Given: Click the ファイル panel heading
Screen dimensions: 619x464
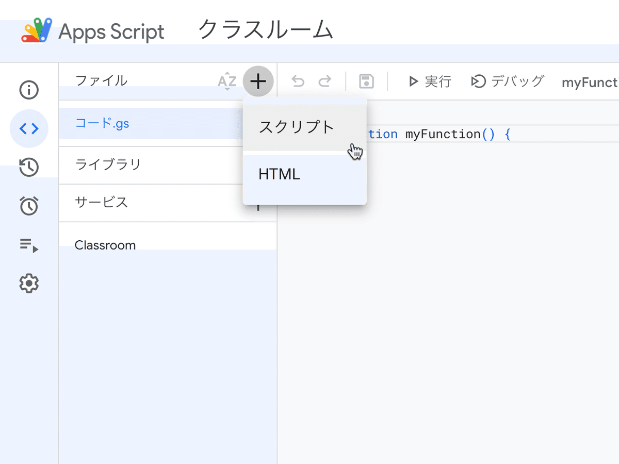Looking at the screenshot, I should pos(101,80).
